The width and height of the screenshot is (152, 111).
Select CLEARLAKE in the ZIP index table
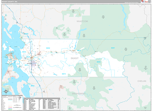pos(32,105)
